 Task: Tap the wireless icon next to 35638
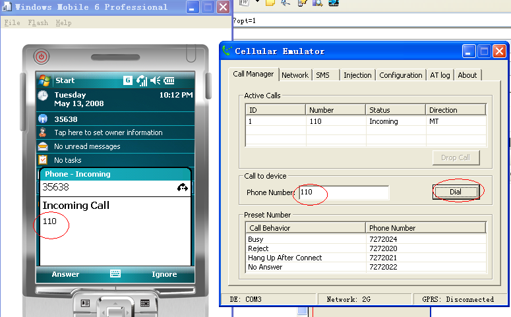tap(43, 119)
